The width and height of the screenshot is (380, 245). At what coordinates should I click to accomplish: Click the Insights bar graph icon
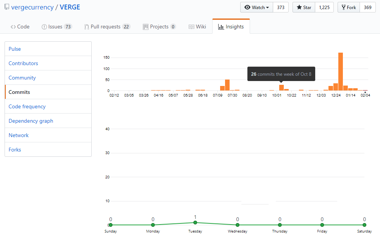[x=221, y=27]
